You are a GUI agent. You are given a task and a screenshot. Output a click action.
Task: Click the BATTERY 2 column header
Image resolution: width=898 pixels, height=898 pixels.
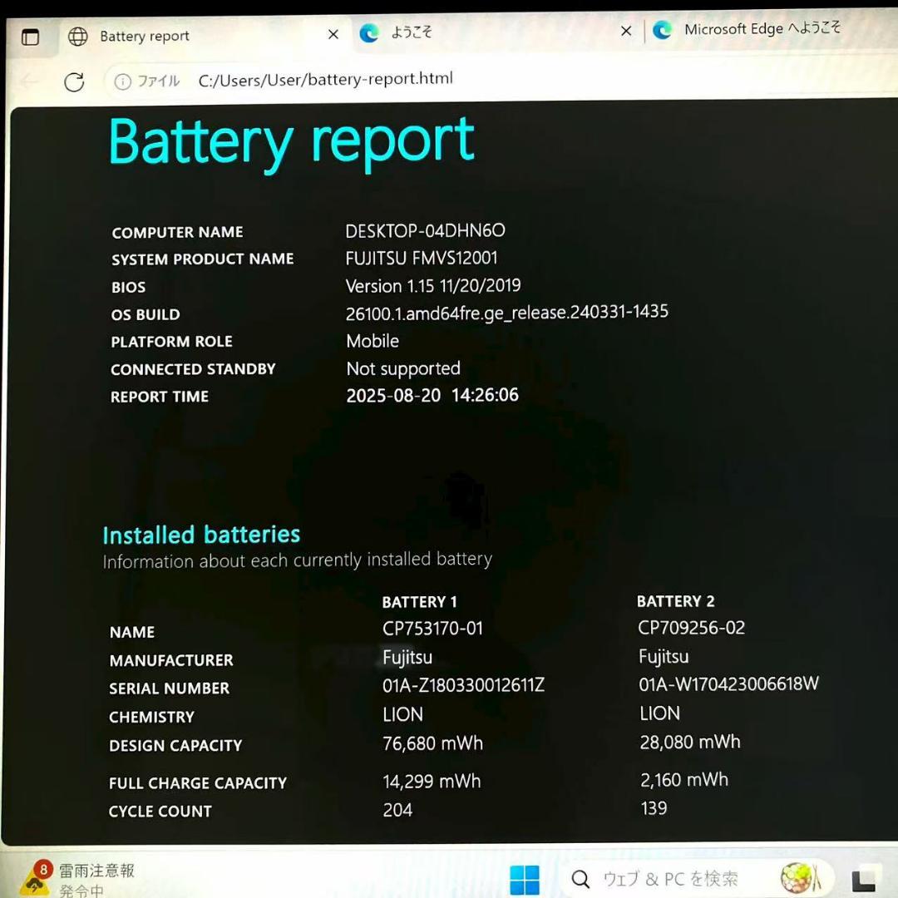[675, 601]
